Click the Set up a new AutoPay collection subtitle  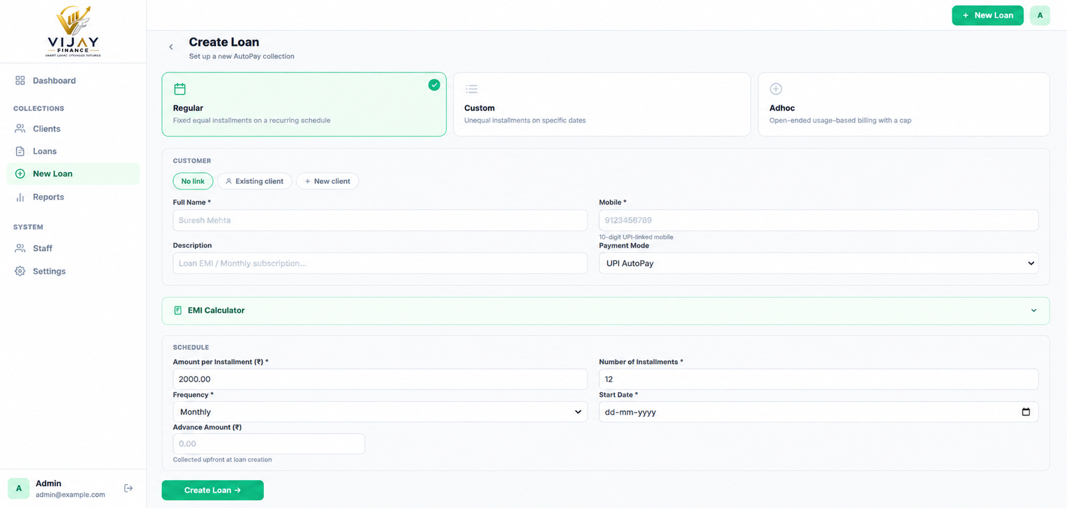(241, 56)
